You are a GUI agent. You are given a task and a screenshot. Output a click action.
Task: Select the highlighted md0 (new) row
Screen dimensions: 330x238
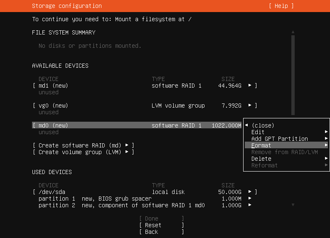pos(137,125)
